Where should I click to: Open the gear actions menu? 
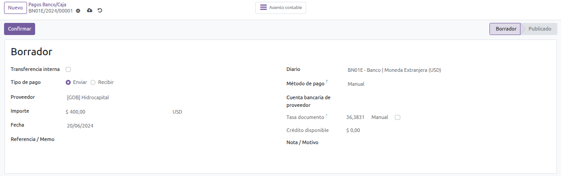point(78,11)
